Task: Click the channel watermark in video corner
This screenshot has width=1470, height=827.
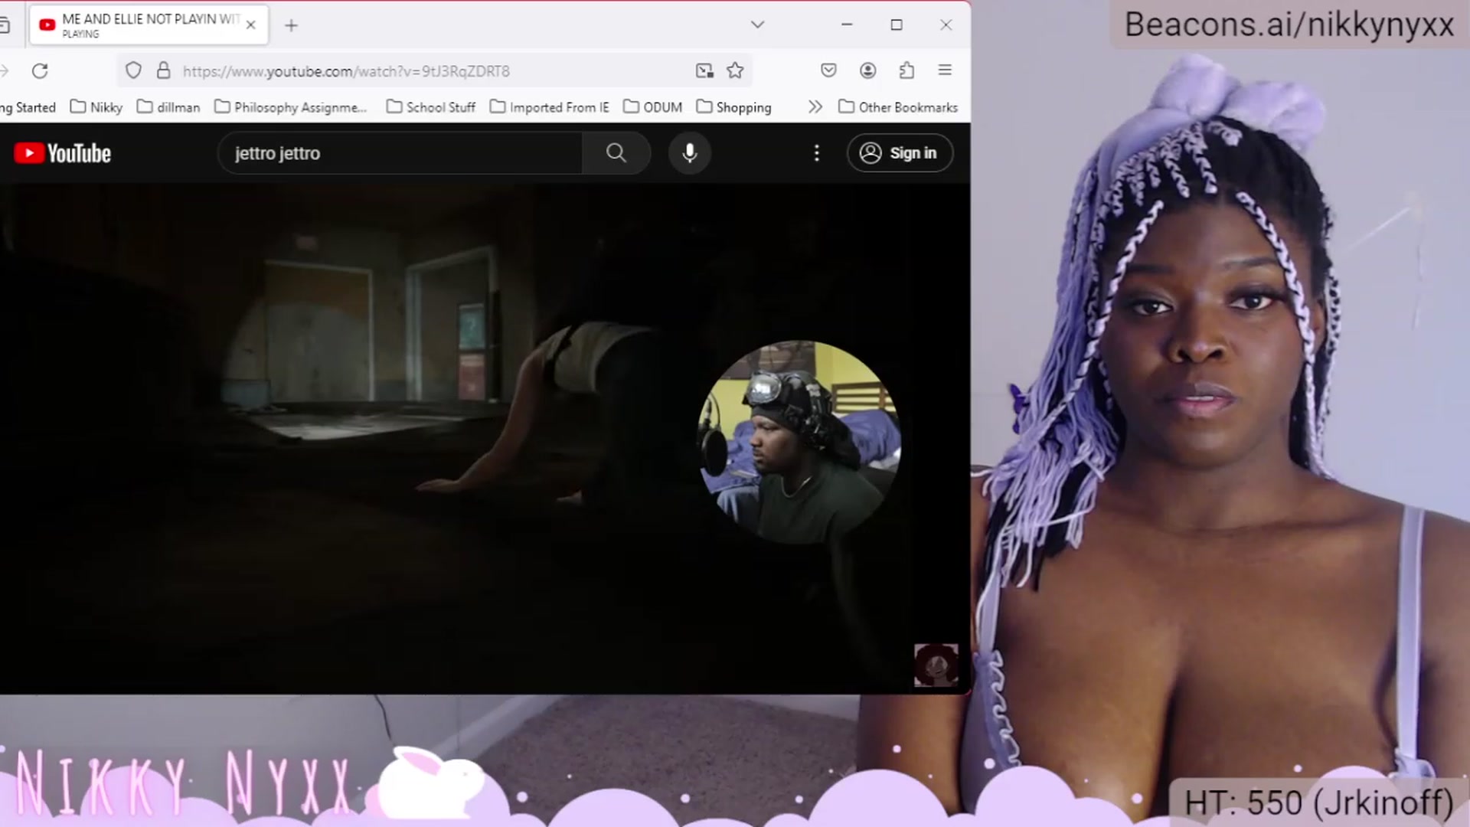Action: [936, 665]
